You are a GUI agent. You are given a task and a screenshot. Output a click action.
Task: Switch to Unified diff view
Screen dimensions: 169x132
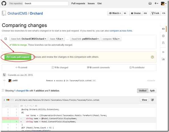(143, 91)
